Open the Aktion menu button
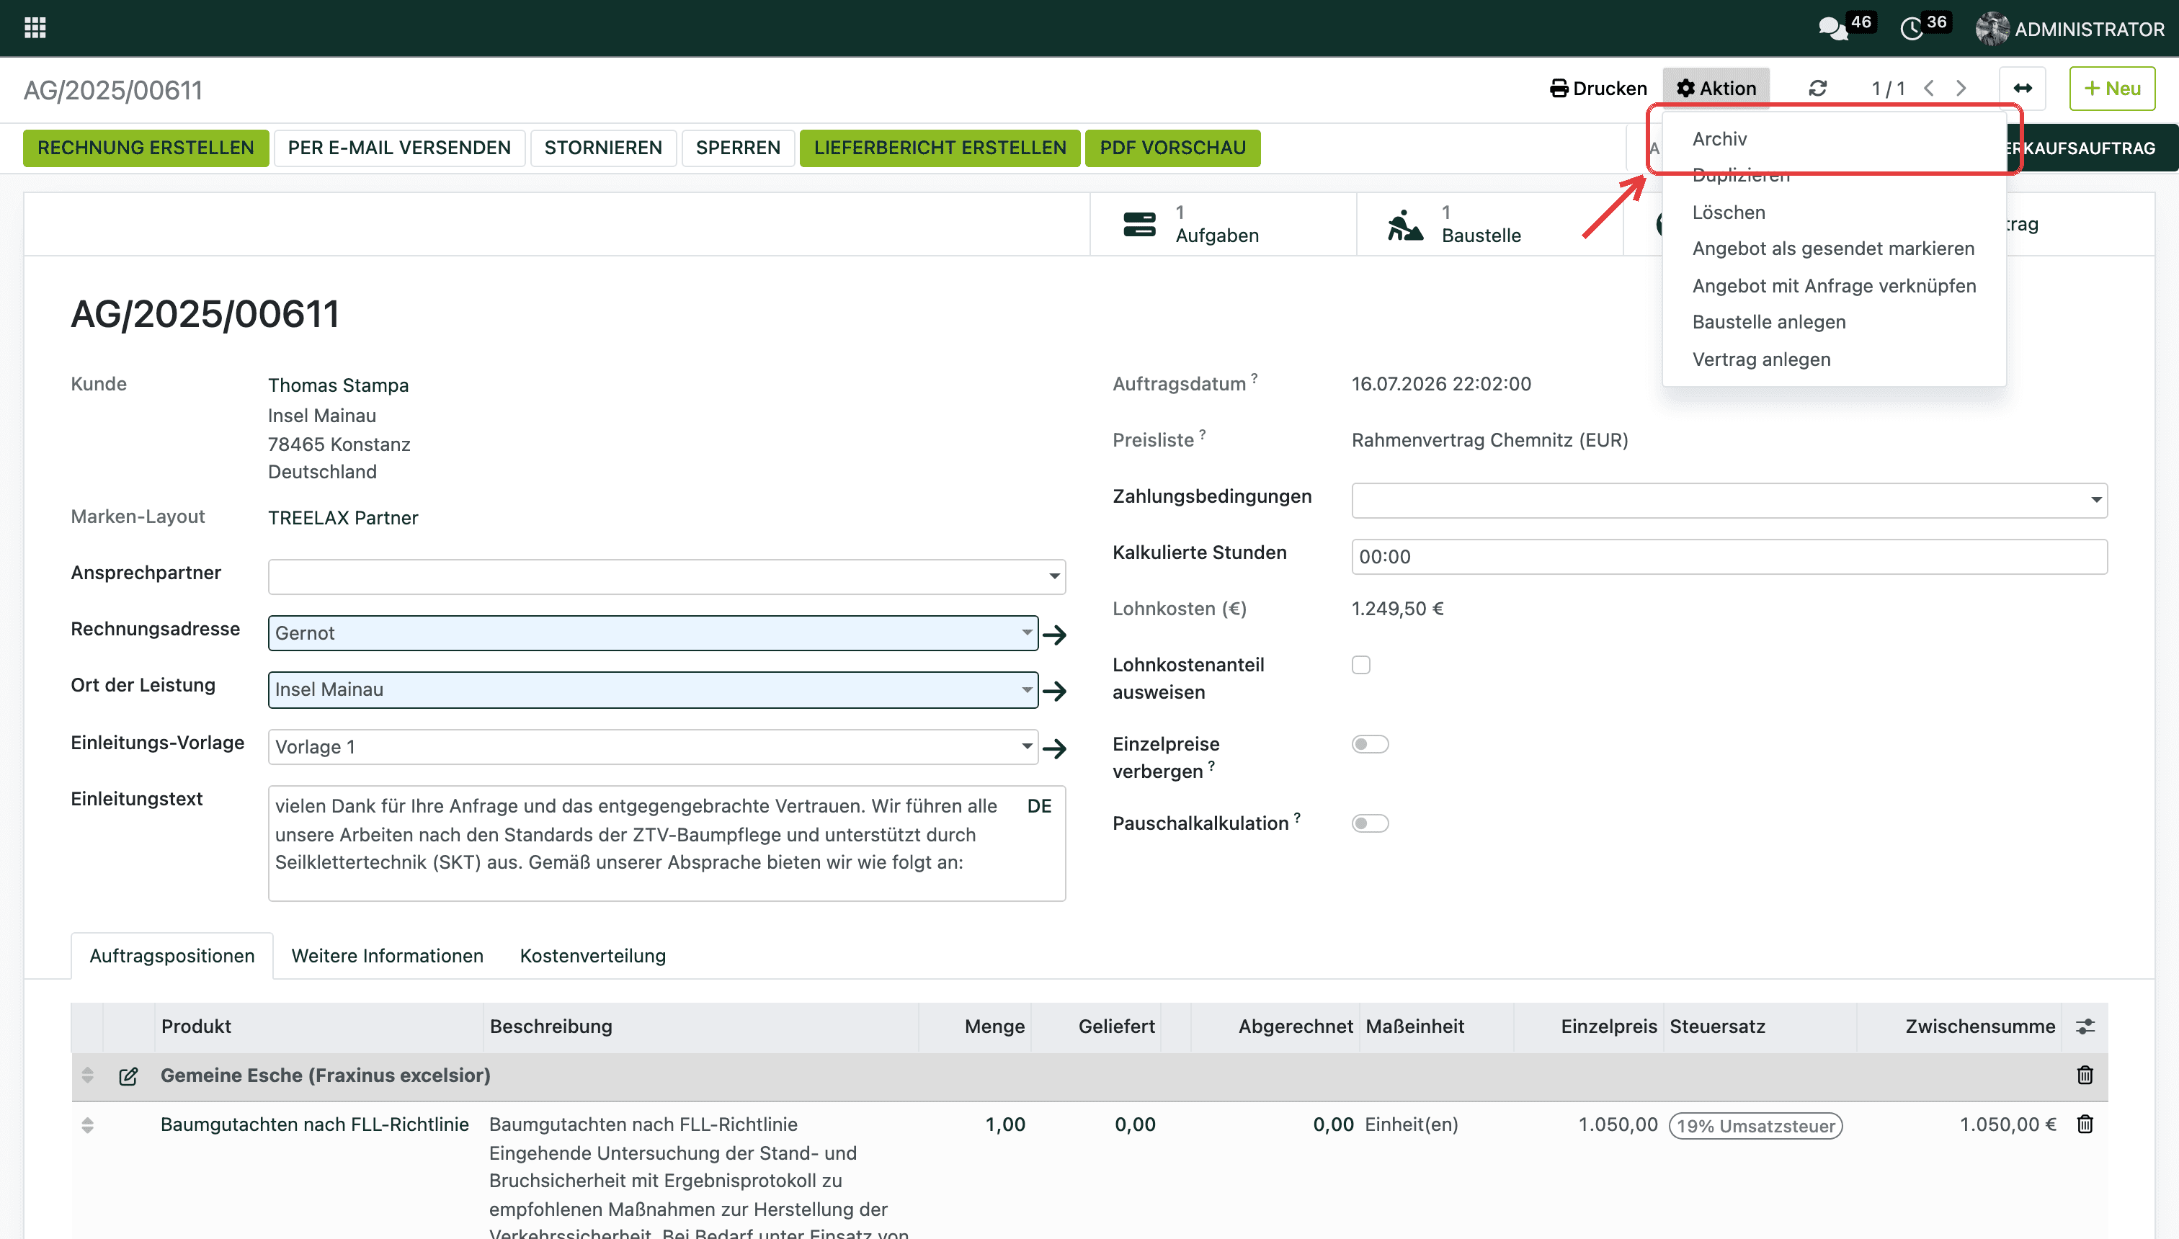Image resolution: width=2179 pixels, height=1239 pixels. tap(1716, 89)
